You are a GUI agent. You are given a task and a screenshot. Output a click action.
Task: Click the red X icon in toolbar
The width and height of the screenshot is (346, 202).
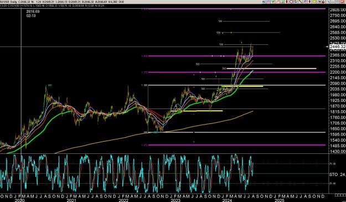tap(343, 2)
